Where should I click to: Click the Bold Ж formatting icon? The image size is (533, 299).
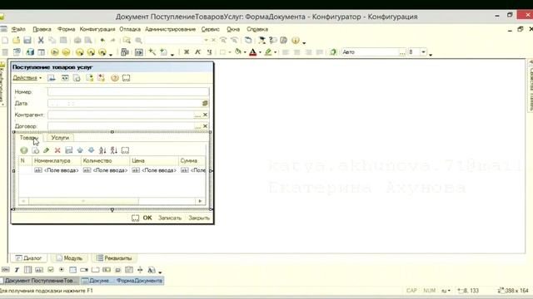(x=187, y=51)
